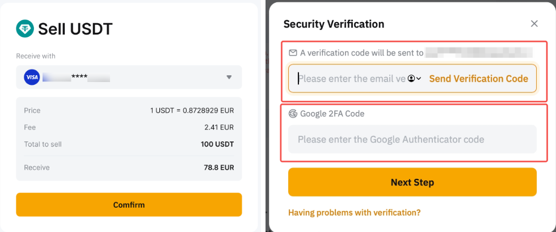Click the Google 2FA Code label
The height and width of the screenshot is (232, 556).
[x=332, y=113]
